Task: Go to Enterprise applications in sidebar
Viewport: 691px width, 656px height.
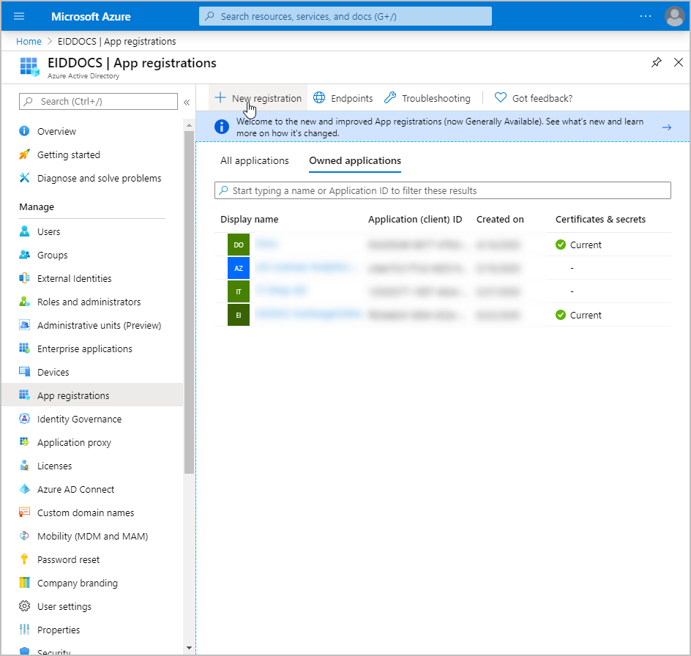Action: tap(84, 348)
